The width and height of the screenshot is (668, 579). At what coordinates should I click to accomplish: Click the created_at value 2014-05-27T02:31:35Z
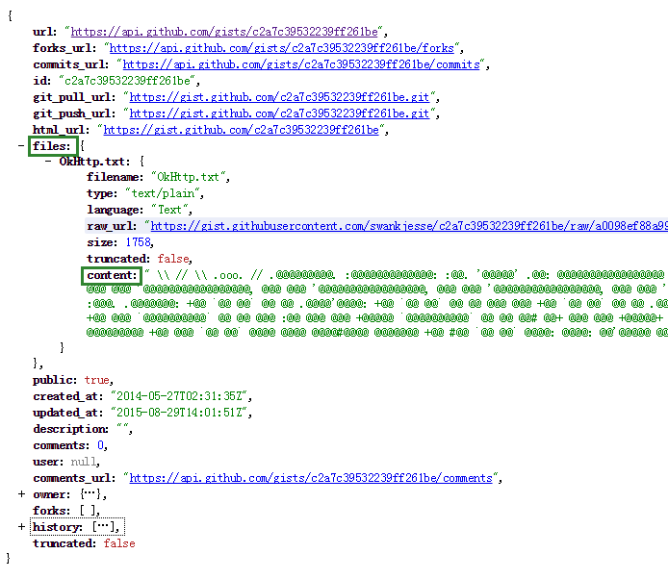(x=179, y=396)
